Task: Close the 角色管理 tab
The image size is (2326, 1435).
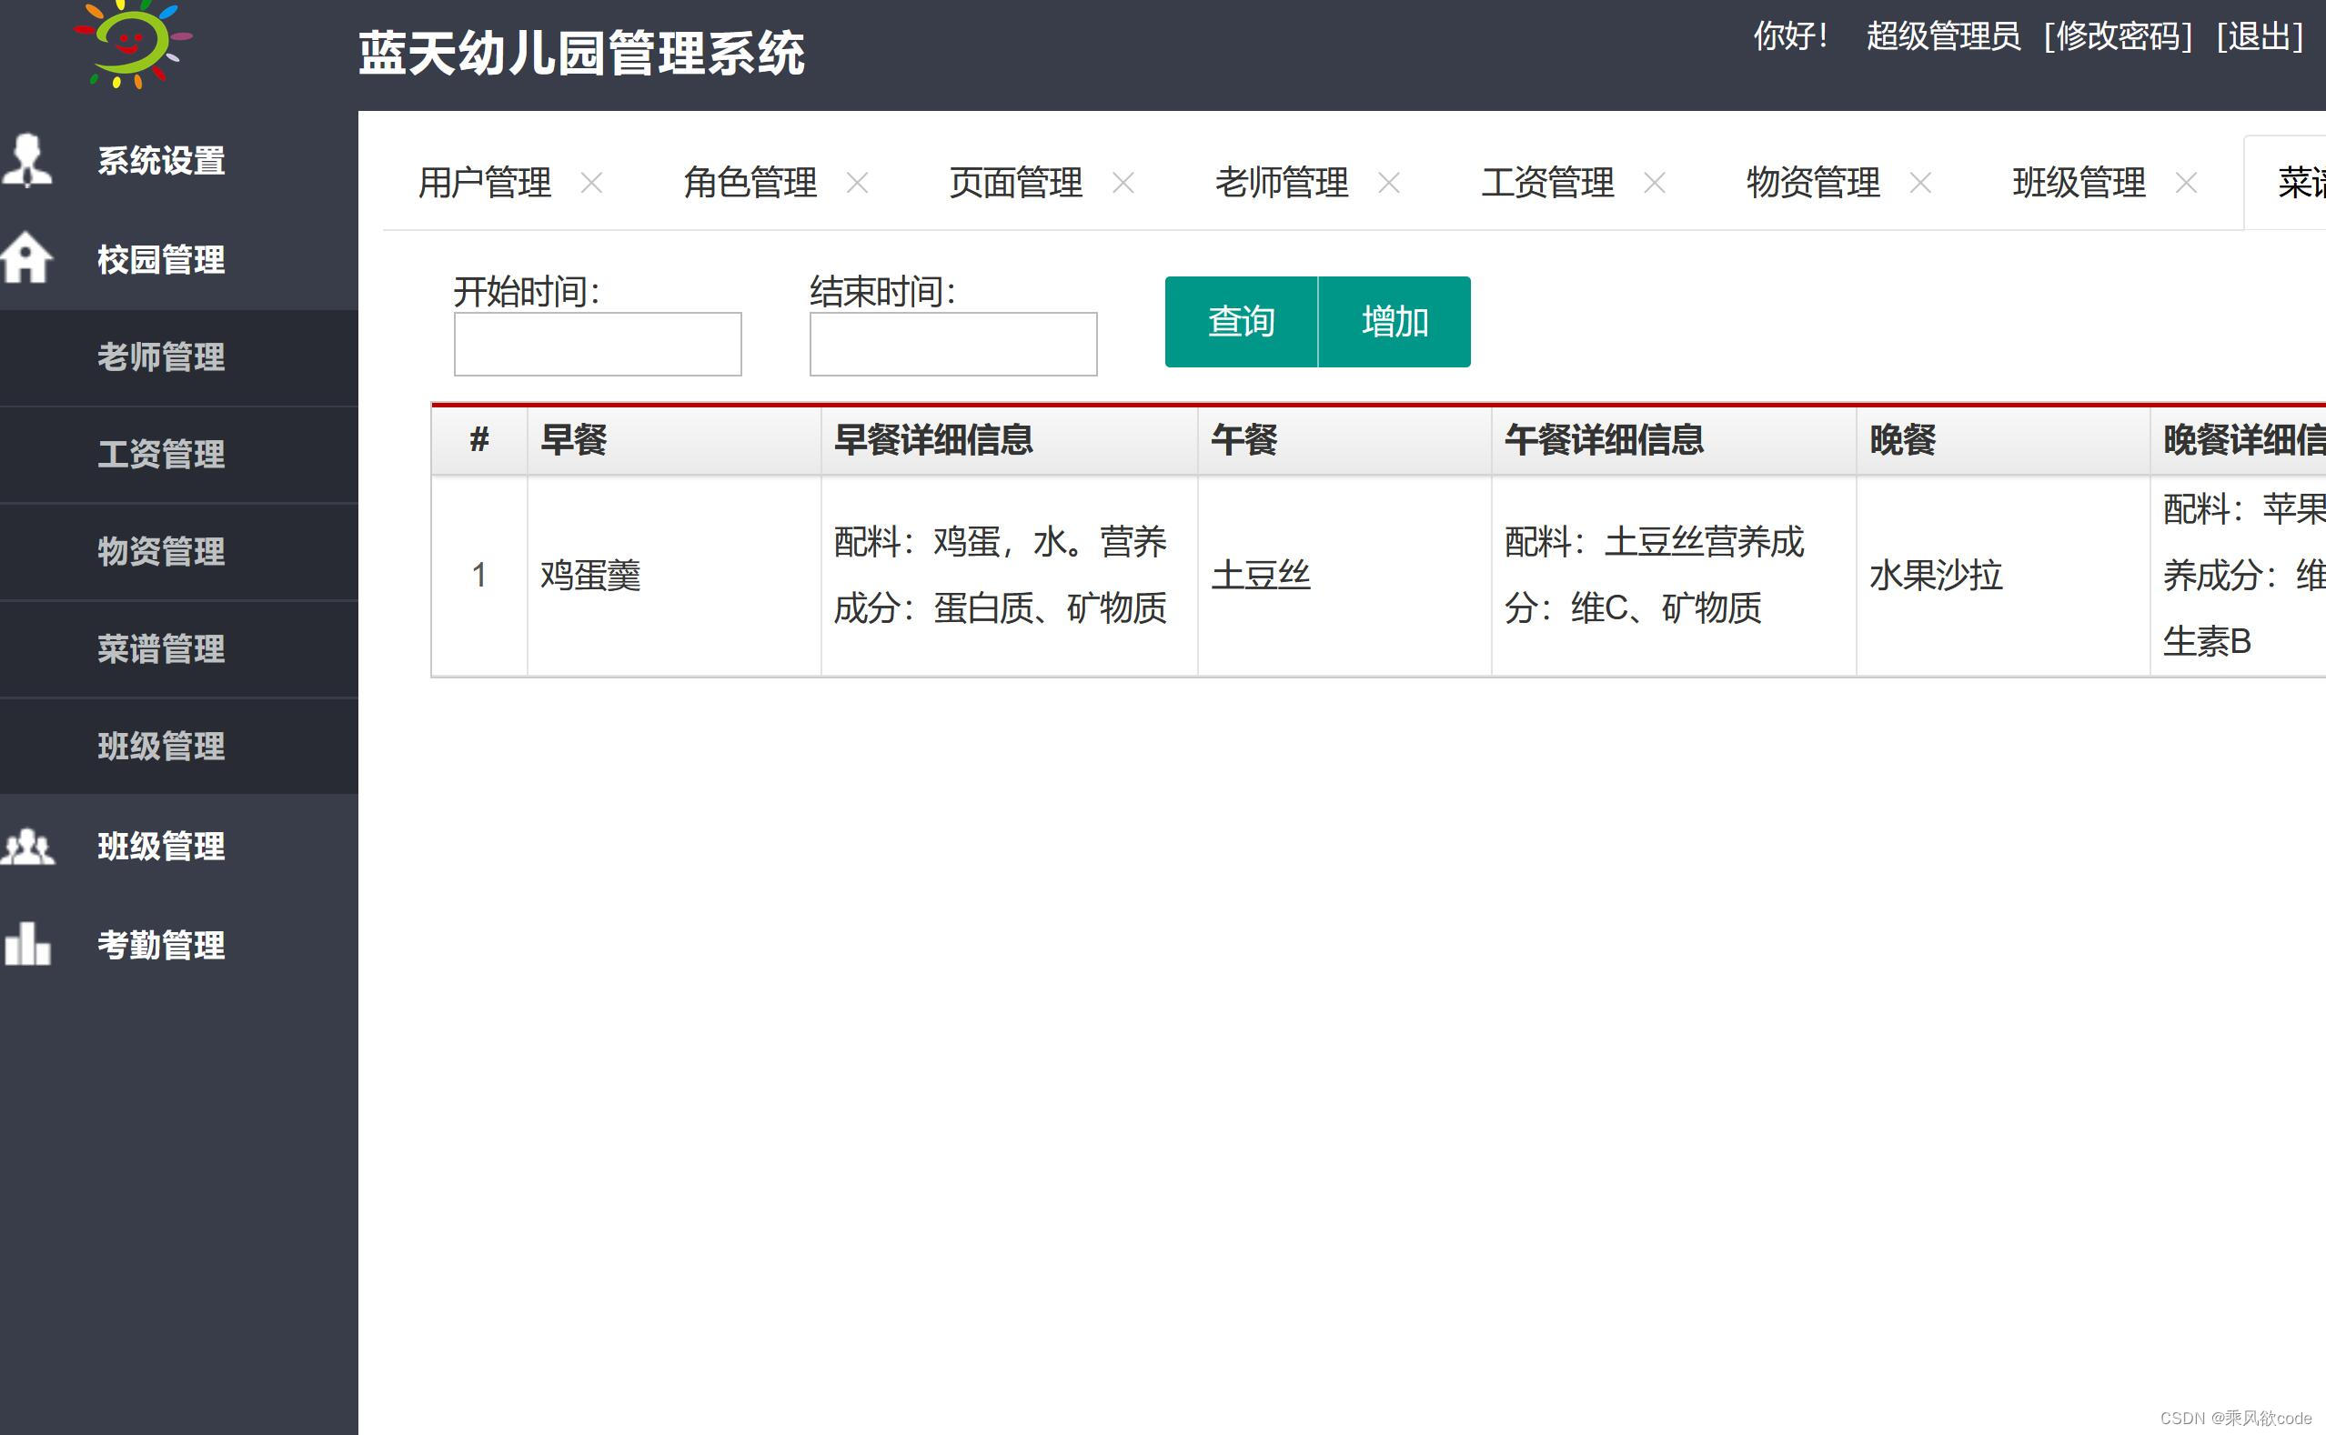Action: [857, 182]
